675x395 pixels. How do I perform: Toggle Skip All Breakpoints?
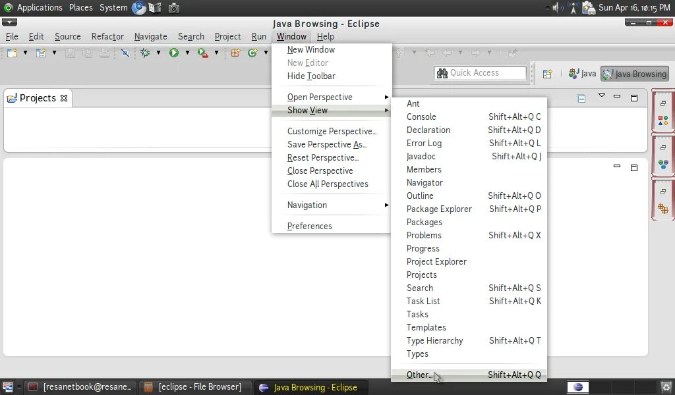(x=125, y=53)
